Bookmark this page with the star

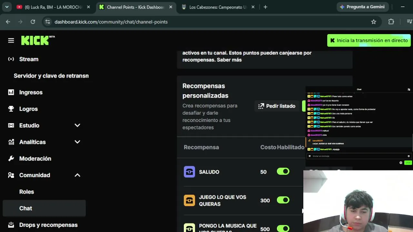tap(374, 22)
